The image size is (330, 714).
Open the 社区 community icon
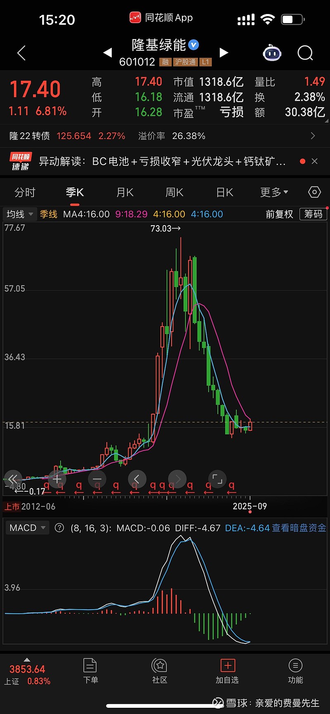click(159, 671)
